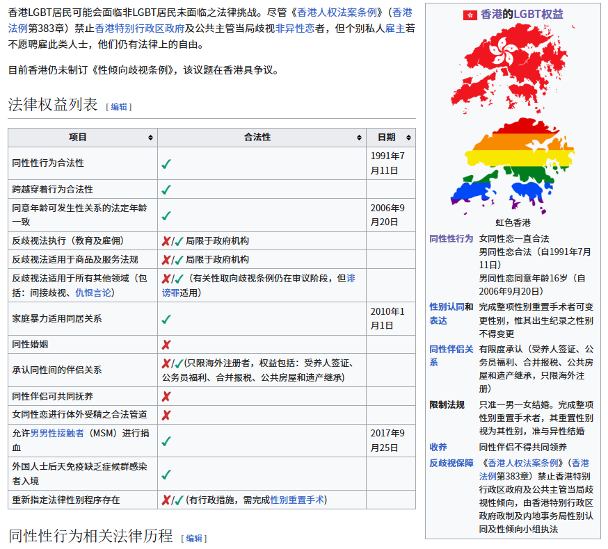
Task: Click the 法律权益列表 section heading
Action: pos(53,105)
